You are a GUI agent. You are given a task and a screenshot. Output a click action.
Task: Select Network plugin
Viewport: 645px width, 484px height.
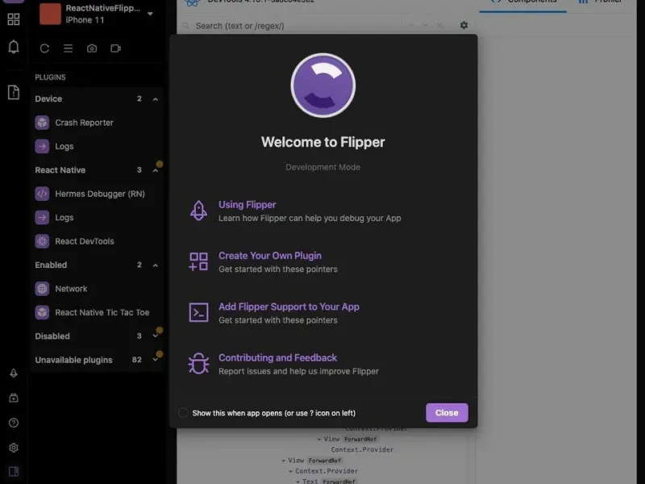[98, 289]
